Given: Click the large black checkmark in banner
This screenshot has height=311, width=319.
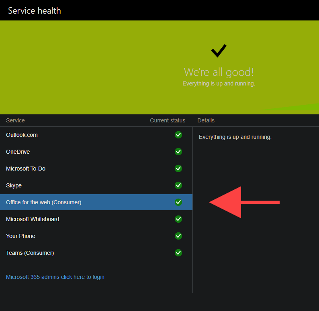Looking at the screenshot, I should click(219, 51).
